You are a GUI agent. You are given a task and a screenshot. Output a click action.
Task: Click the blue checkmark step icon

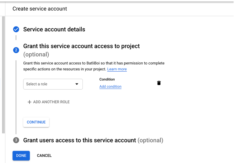(16, 30)
